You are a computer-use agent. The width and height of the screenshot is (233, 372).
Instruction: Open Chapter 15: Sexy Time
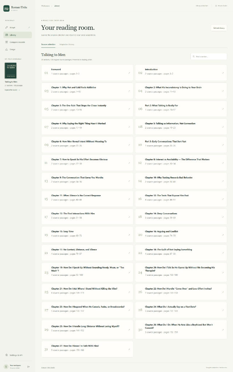pos(87,235)
